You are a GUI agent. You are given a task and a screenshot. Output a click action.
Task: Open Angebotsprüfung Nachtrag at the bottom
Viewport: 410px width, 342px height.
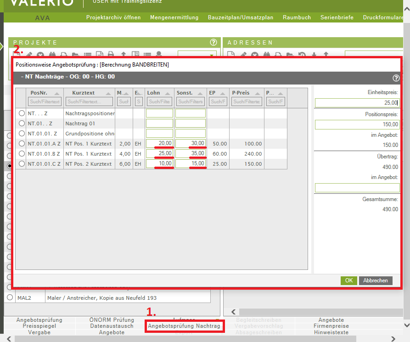click(184, 326)
